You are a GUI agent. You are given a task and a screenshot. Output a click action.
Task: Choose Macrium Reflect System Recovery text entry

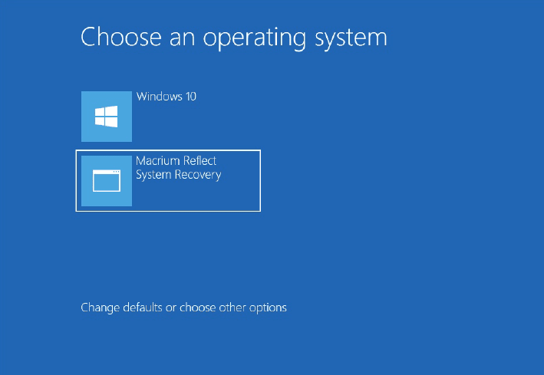(178, 168)
